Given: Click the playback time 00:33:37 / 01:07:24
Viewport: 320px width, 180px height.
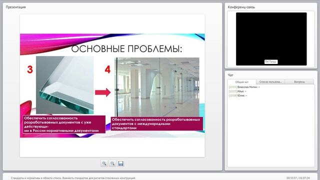Looking at the screenshot, I should tap(298, 178).
